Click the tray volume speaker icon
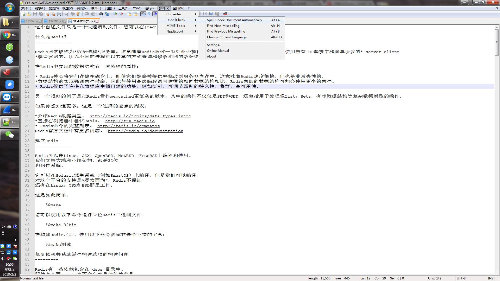The width and height of the screenshot is (500, 281). (2, 258)
